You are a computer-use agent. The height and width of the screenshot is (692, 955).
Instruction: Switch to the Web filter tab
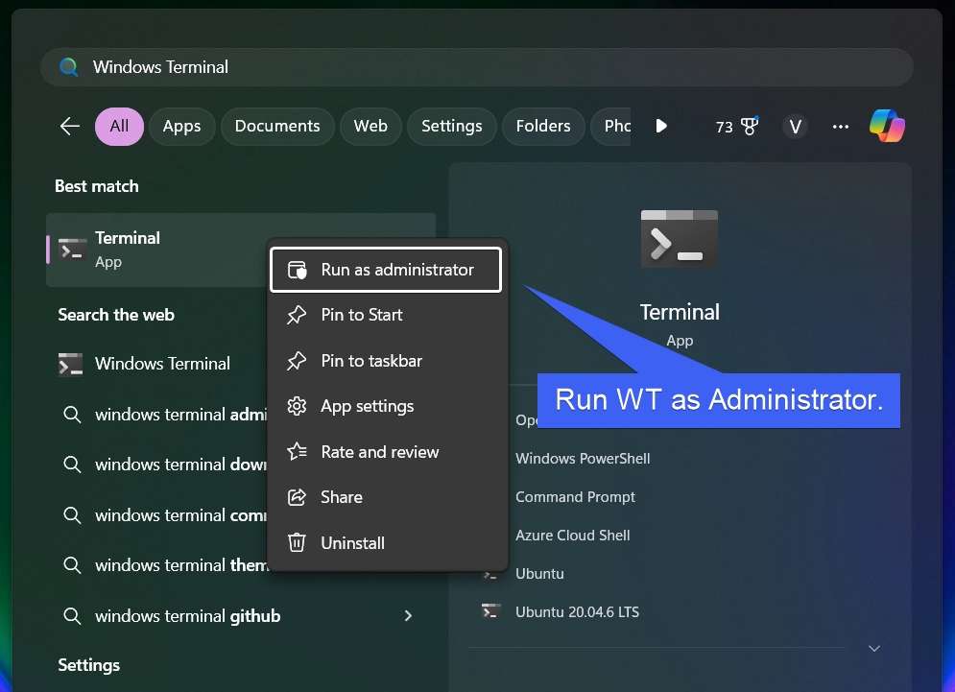tap(370, 126)
